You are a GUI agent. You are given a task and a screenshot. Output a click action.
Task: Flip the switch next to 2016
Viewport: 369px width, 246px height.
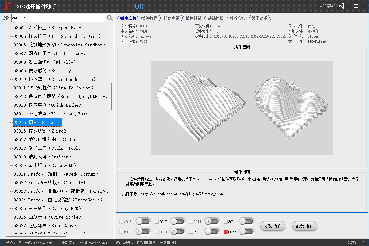[143, 232]
